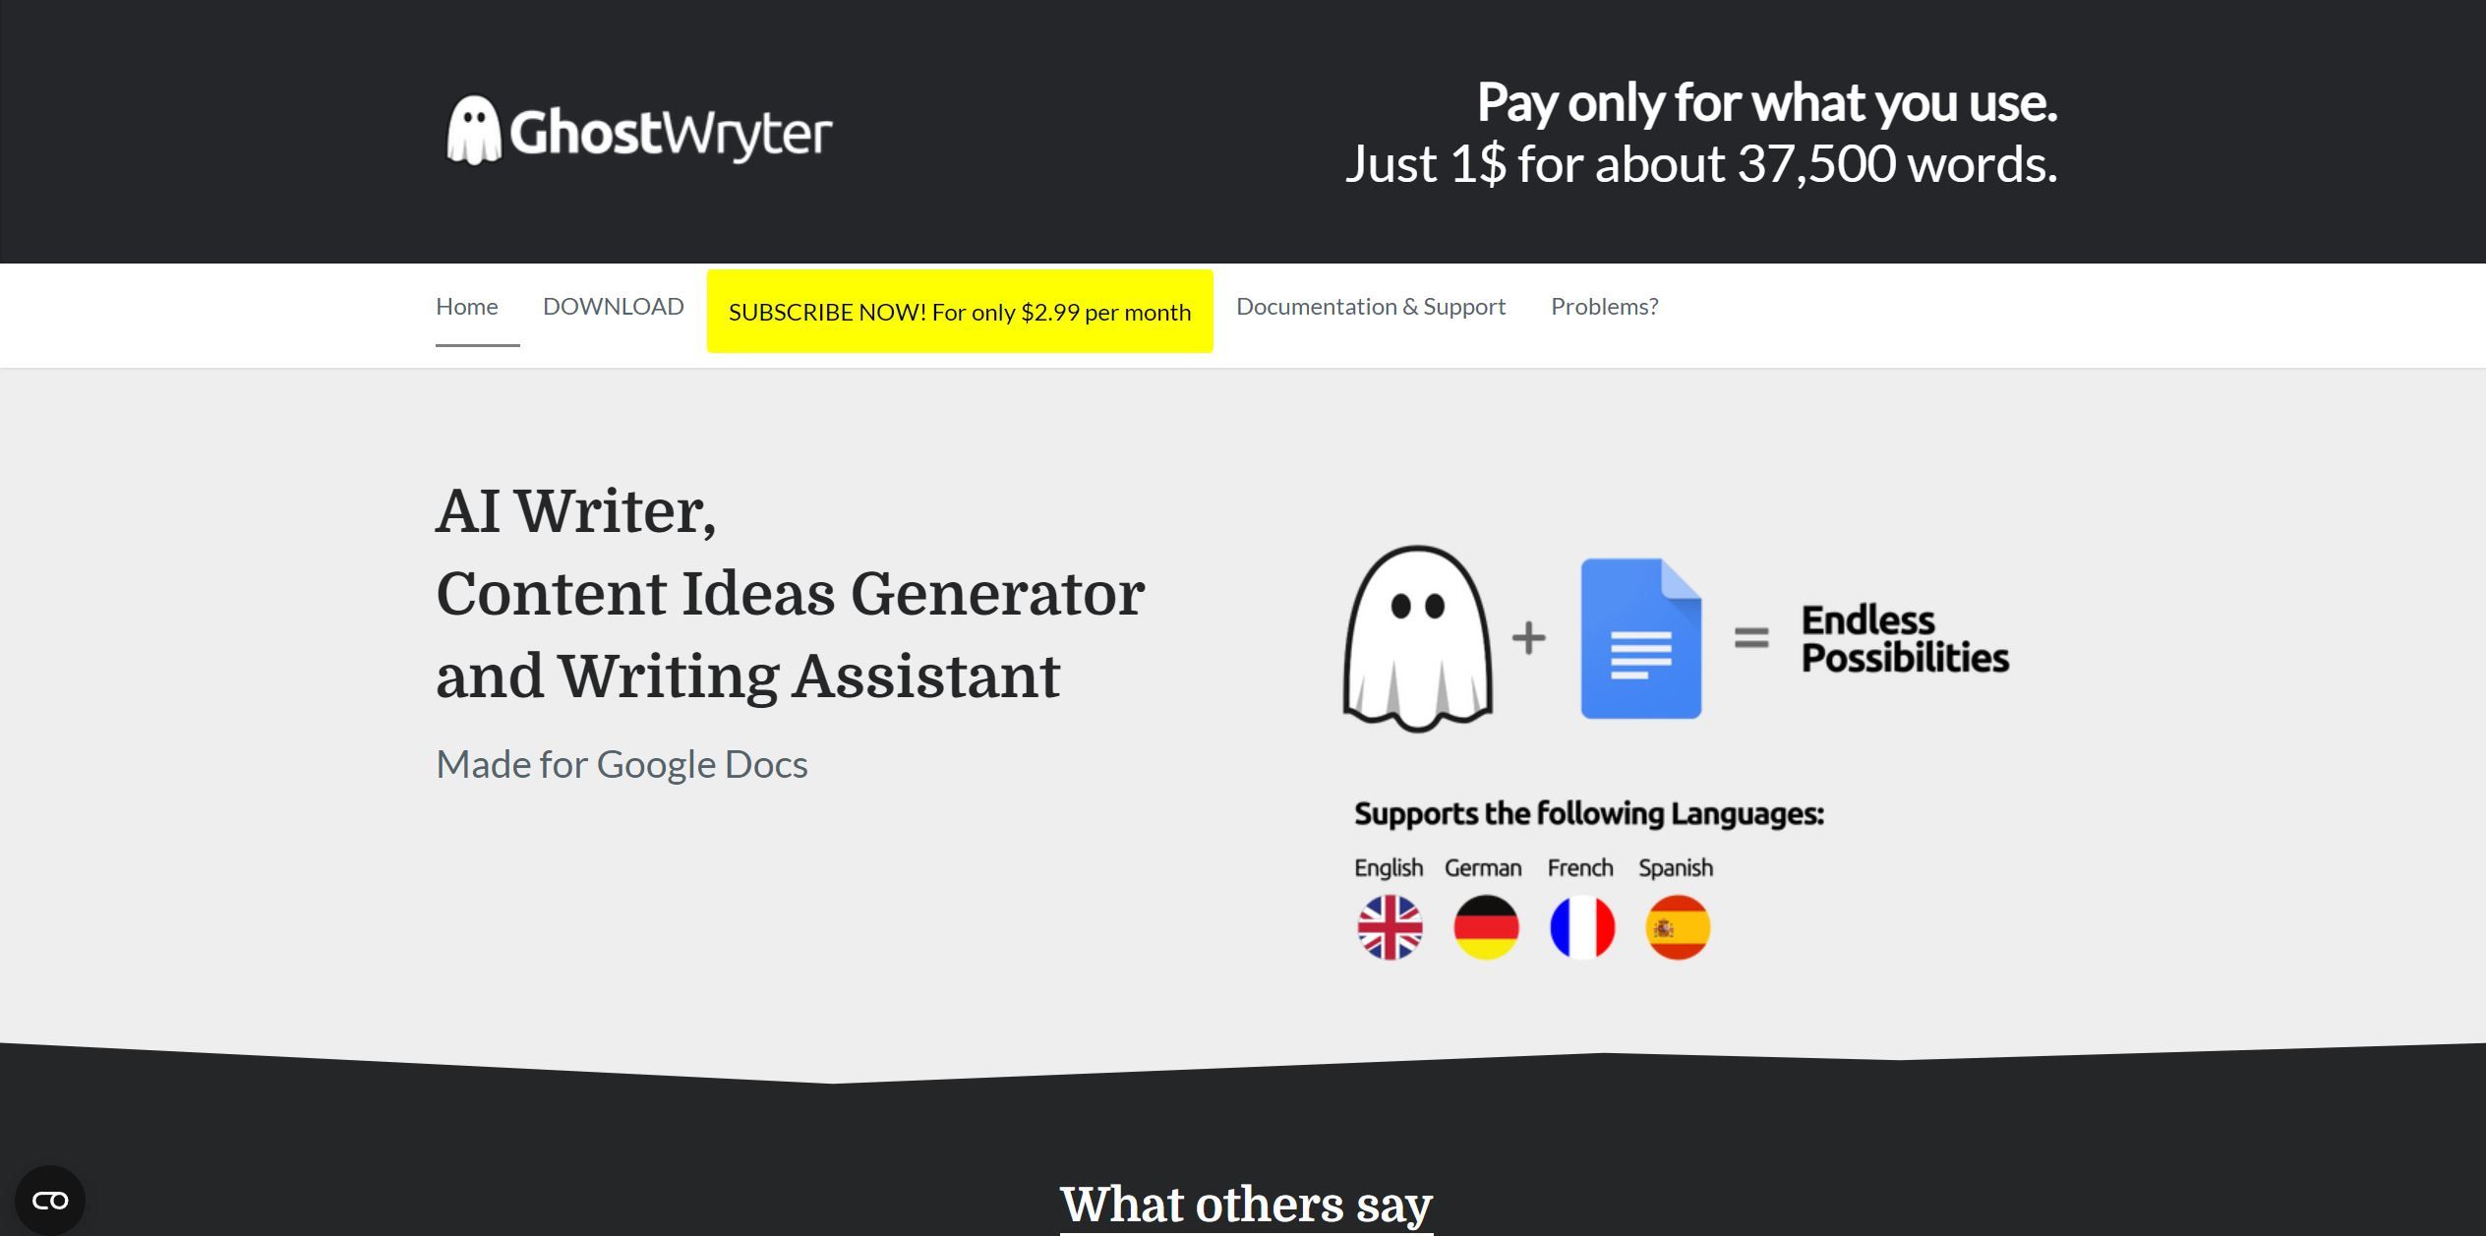
Task: Go to the DOWNLOAD page
Action: click(613, 307)
